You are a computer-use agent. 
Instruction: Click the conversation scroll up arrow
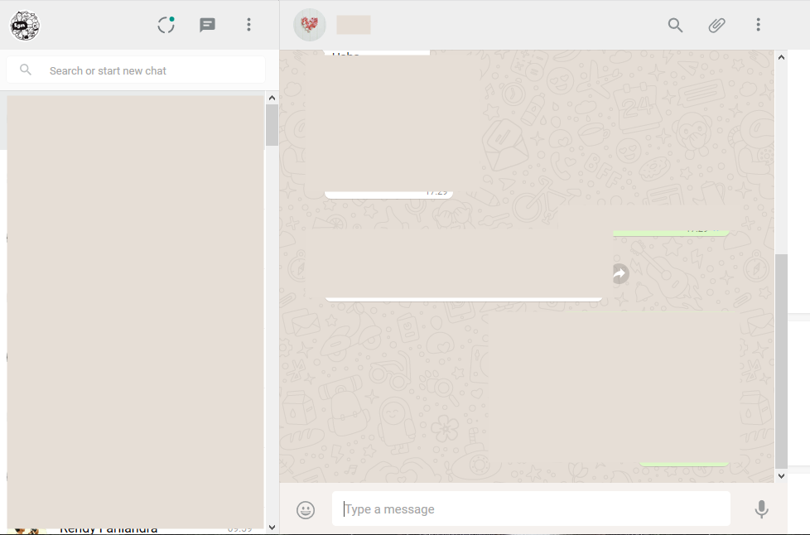(781, 57)
